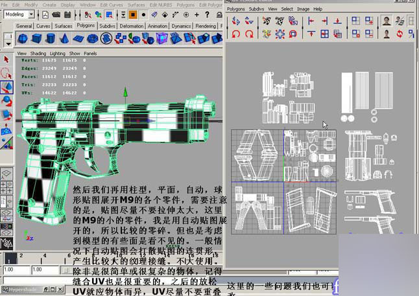
Task: Open the Edit Curves menu
Action: click(x=112, y=5)
